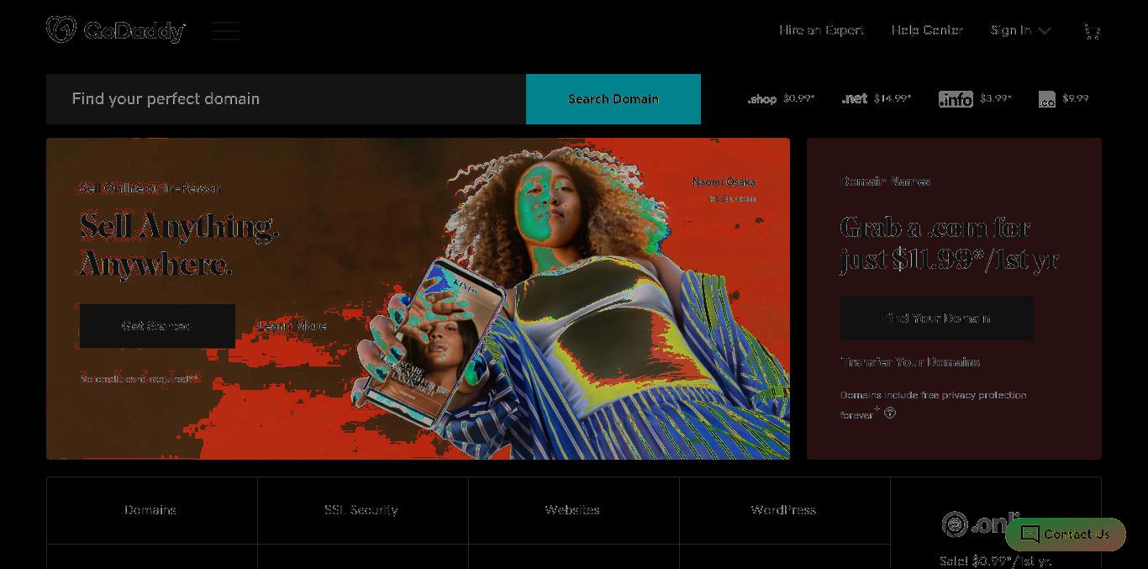Image resolution: width=1148 pixels, height=569 pixels.
Task: Click the .online domain promo logo
Action: click(979, 524)
